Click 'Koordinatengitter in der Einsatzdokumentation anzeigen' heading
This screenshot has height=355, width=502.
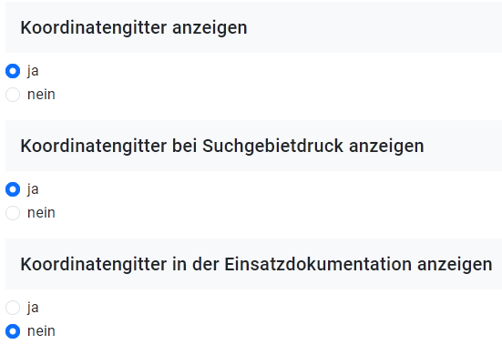click(x=256, y=265)
